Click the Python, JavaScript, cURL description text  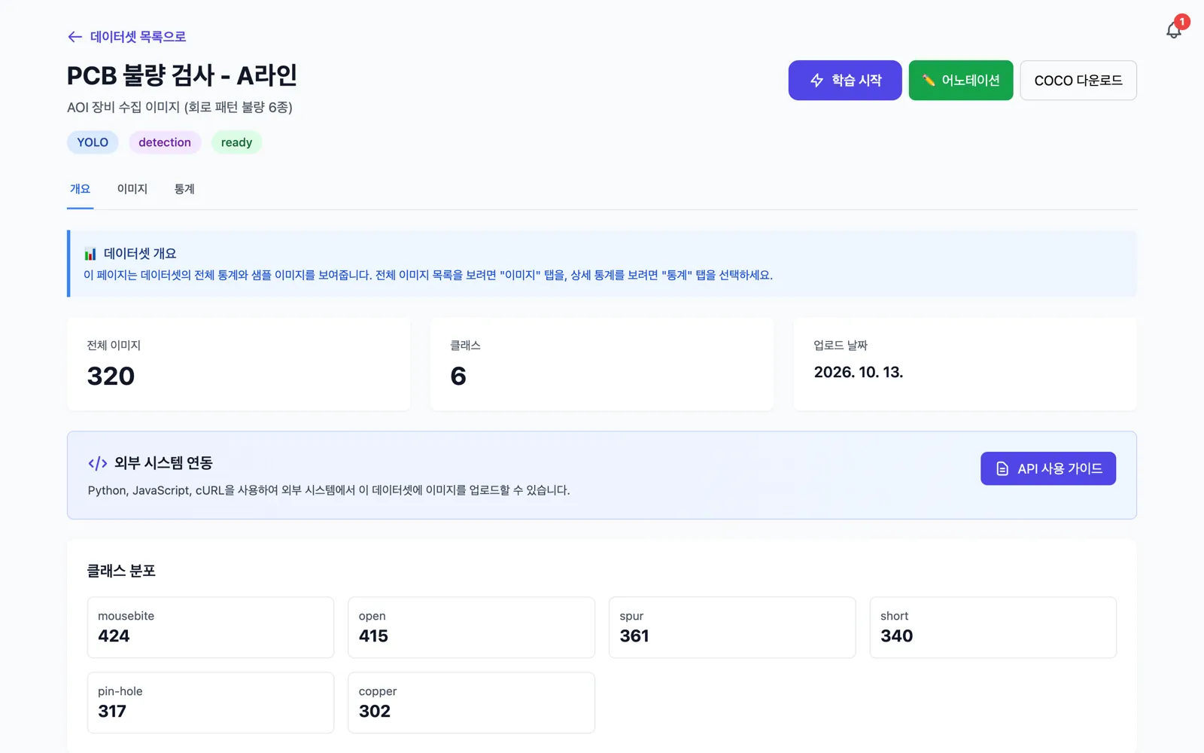(329, 490)
